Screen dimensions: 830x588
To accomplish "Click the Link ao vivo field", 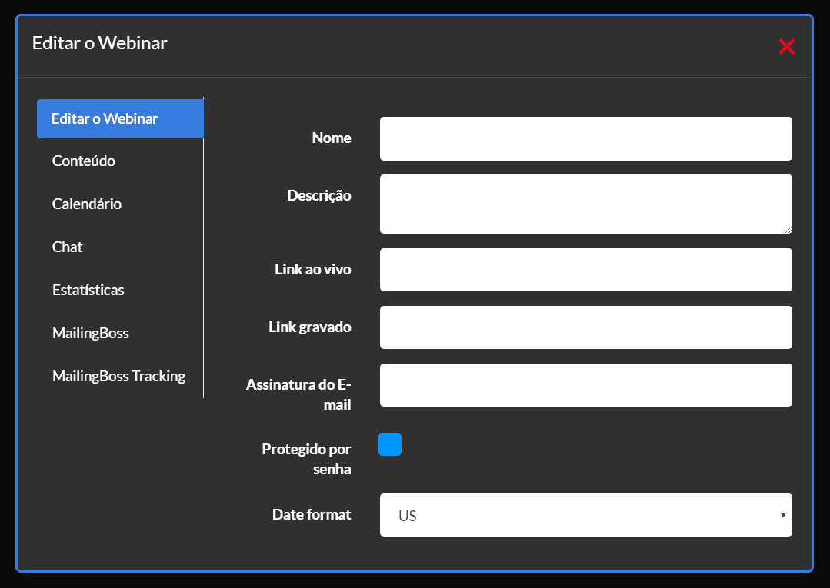I will 585,270.
